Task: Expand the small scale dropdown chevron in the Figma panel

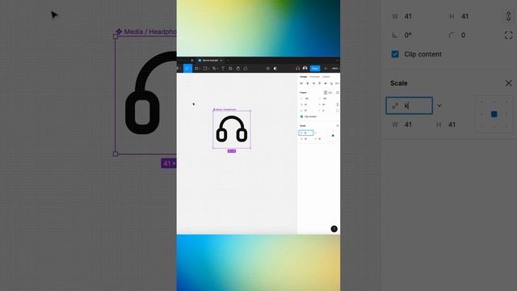Action: pyautogui.click(x=316, y=133)
